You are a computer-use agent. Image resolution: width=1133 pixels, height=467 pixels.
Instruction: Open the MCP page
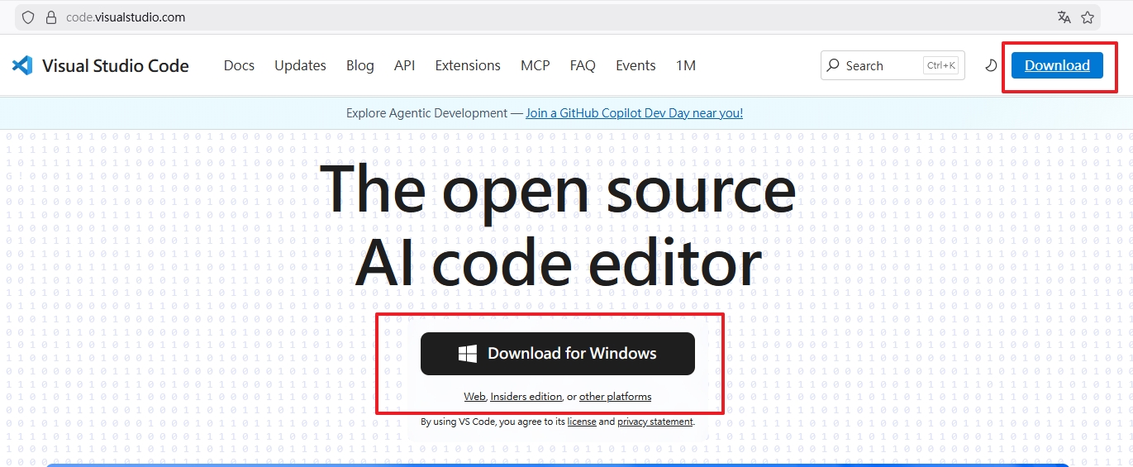[x=536, y=65]
